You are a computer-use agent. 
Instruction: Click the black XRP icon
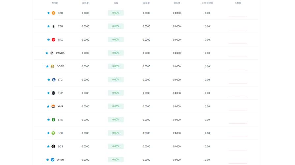click(53, 93)
